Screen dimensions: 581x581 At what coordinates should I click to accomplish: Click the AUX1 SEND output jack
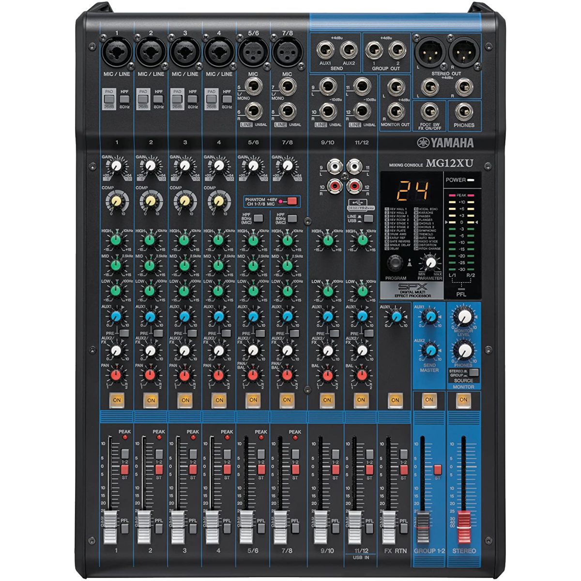coord(324,50)
